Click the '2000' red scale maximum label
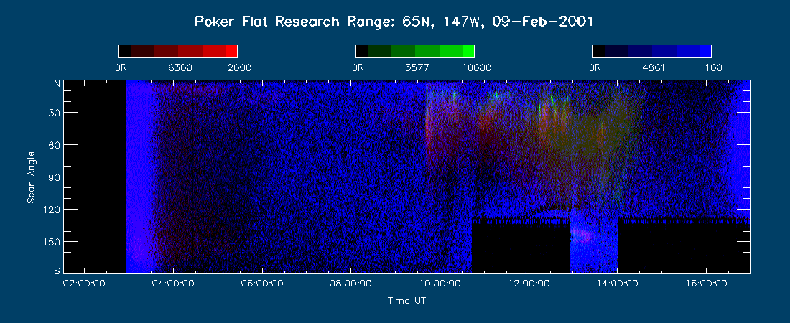 [x=239, y=68]
